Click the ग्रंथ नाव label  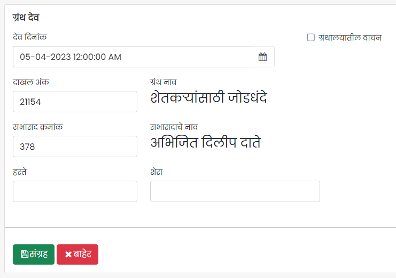(163, 82)
